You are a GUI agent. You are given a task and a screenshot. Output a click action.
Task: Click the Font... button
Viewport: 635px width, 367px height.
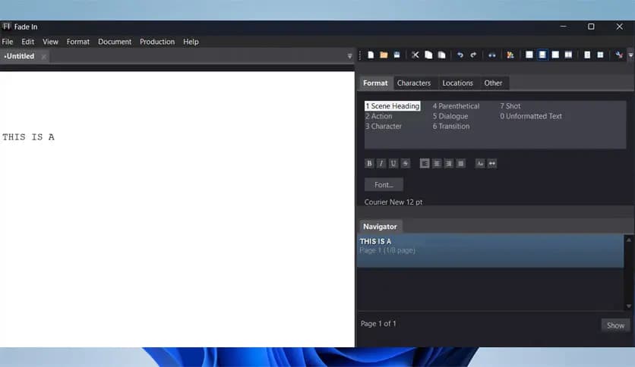384,185
